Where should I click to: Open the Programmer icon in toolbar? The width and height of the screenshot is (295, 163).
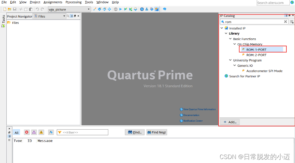151,9
